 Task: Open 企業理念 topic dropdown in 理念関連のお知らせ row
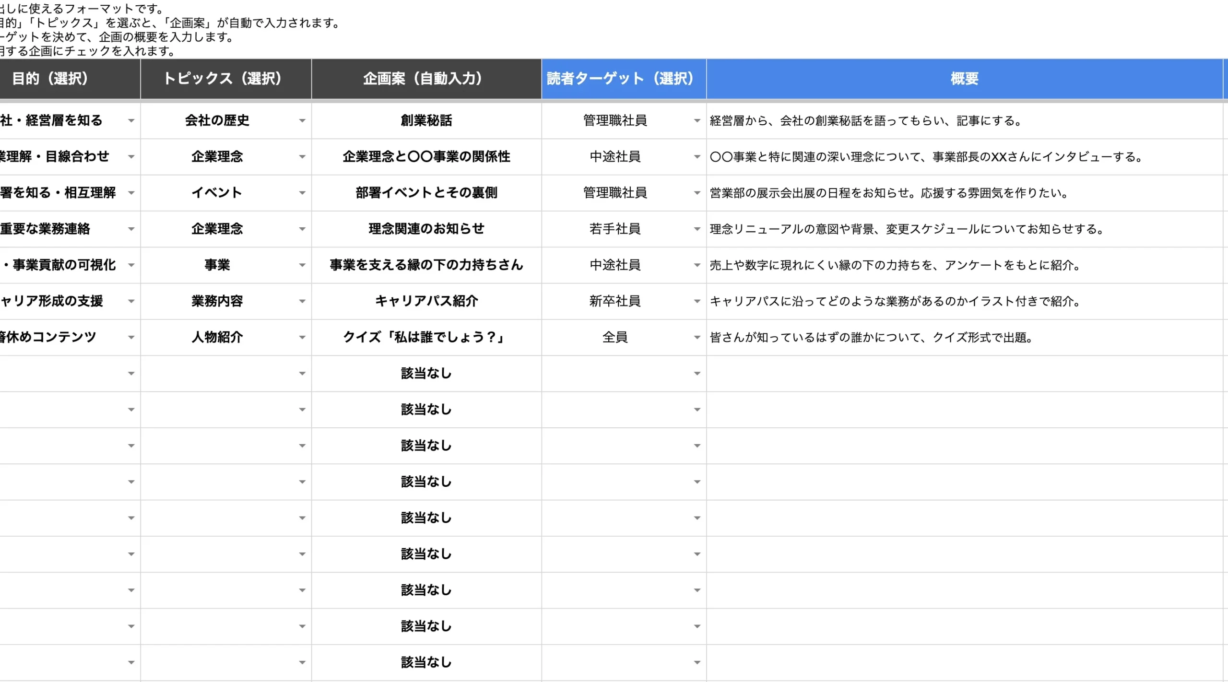click(x=302, y=229)
